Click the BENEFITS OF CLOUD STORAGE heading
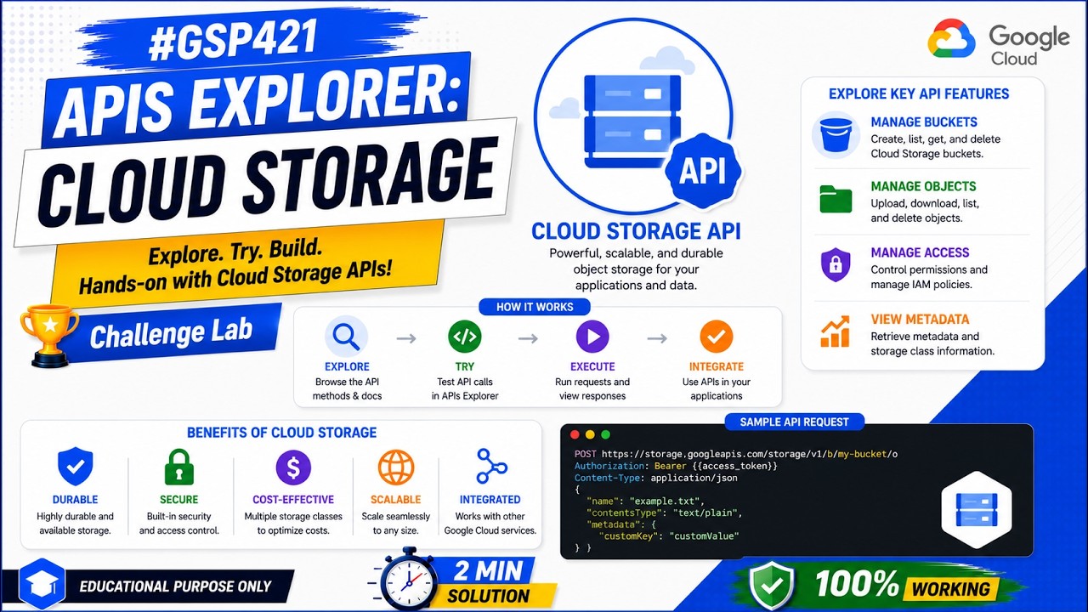The image size is (1088, 612). [281, 433]
